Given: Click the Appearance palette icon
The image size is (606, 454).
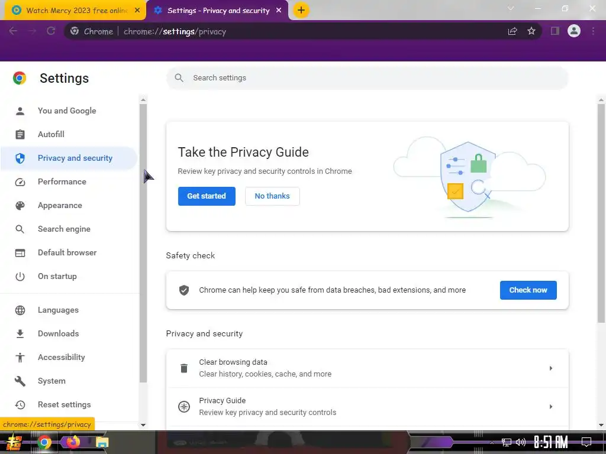Looking at the screenshot, I should coord(20,205).
